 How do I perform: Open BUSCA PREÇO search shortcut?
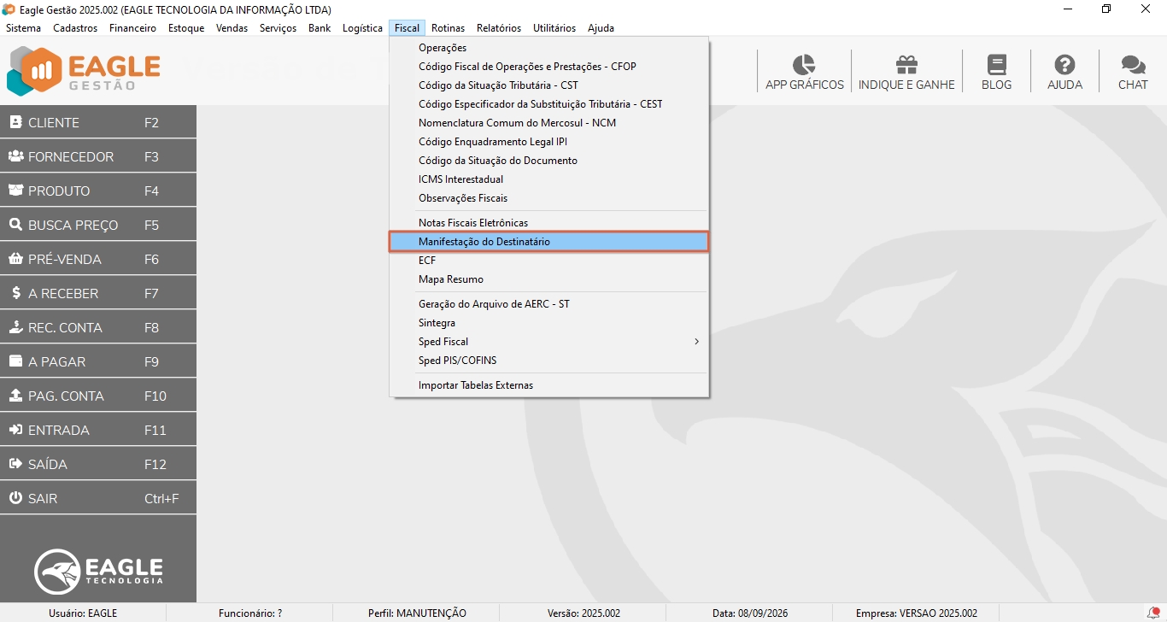pos(98,225)
